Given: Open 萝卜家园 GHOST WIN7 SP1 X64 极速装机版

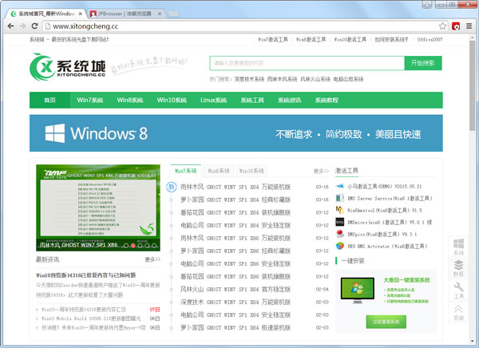Looking at the screenshot, I should (236, 328).
